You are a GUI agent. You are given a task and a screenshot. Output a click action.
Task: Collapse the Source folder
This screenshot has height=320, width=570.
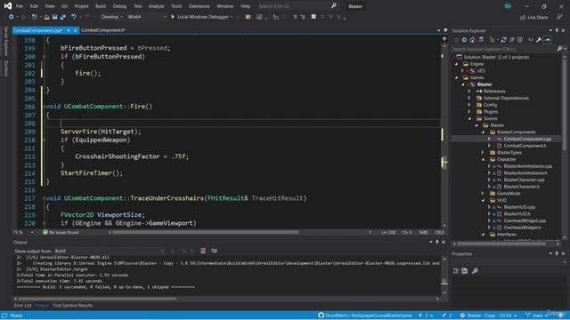point(469,118)
